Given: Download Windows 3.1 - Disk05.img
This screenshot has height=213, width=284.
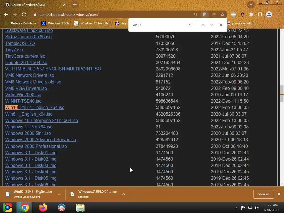Looking at the screenshot, I should point(31,178).
